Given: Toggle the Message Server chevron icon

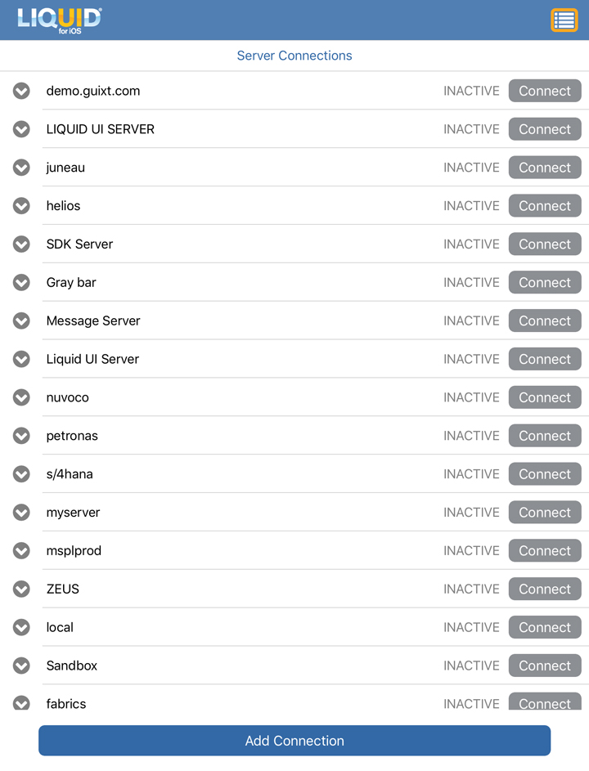Looking at the screenshot, I should (21, 321).
